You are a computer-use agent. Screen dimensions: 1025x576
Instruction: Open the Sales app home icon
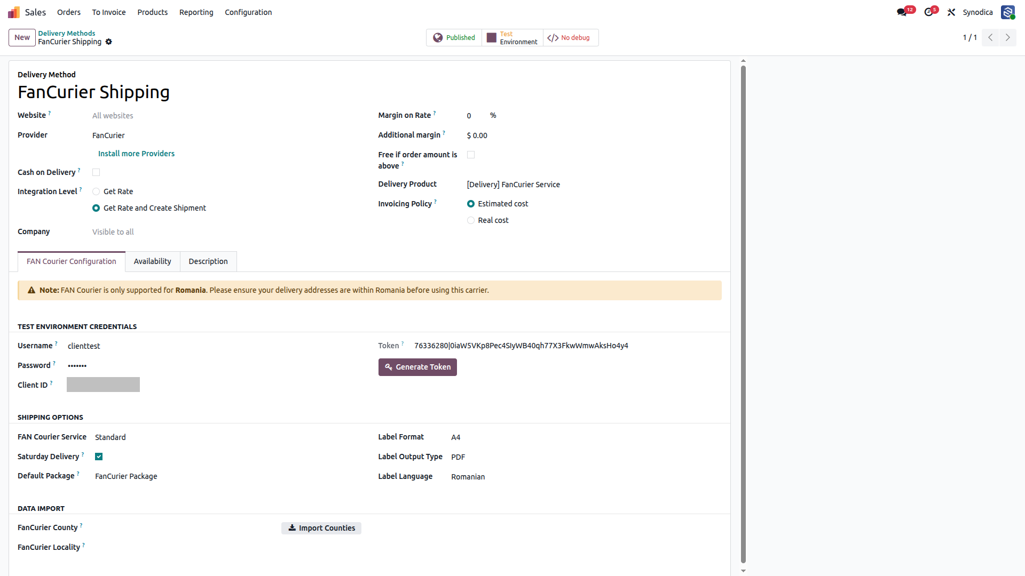click(14, 12)
